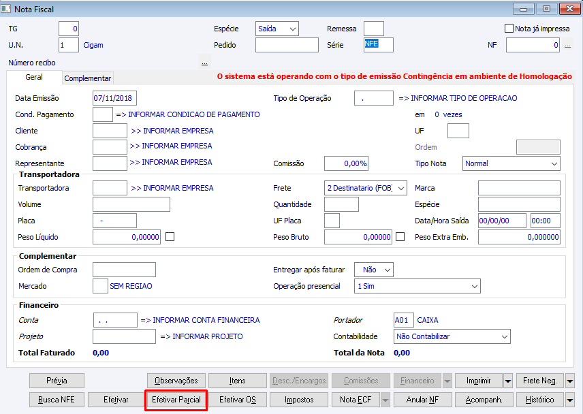Toggle the Peso Líquido checkbox
The image size is (583, 414).
[x=170, y=237]
